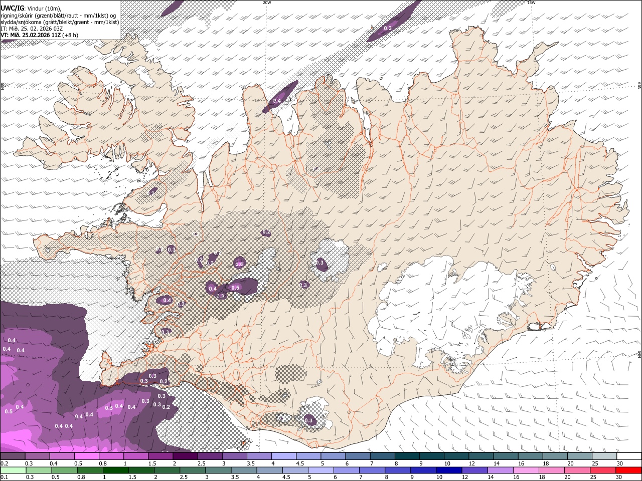Click the '0.4' value in the northern fjord patch

277,101
